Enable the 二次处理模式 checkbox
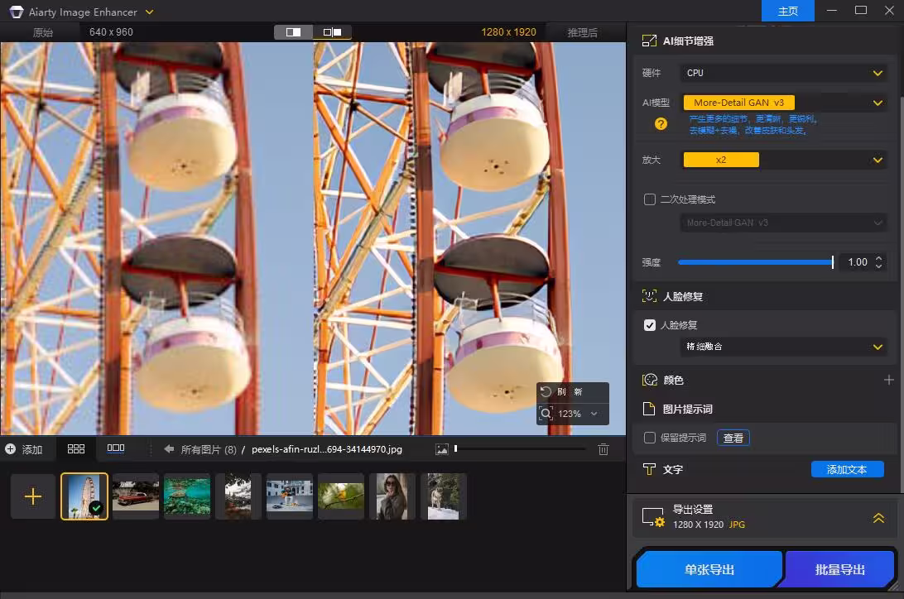904x599 pixels. click(x=650, y=199)
